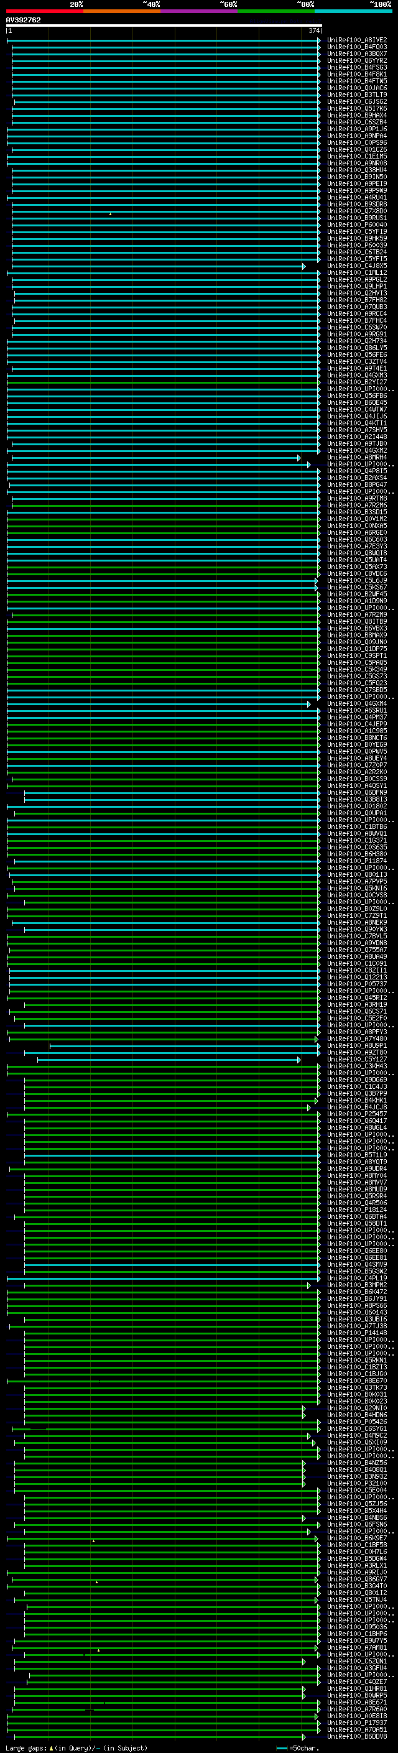Image resolution: width=398 pixels, height=1753 pixels.
Task: Select the query name AV392762
Action: (x=23, y=20)
